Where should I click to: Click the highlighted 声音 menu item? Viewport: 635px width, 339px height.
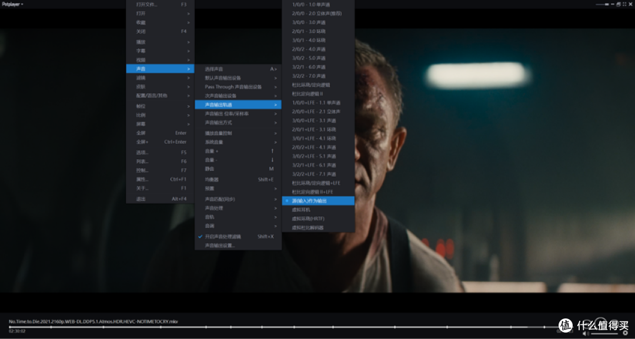(x=160, y=69)
